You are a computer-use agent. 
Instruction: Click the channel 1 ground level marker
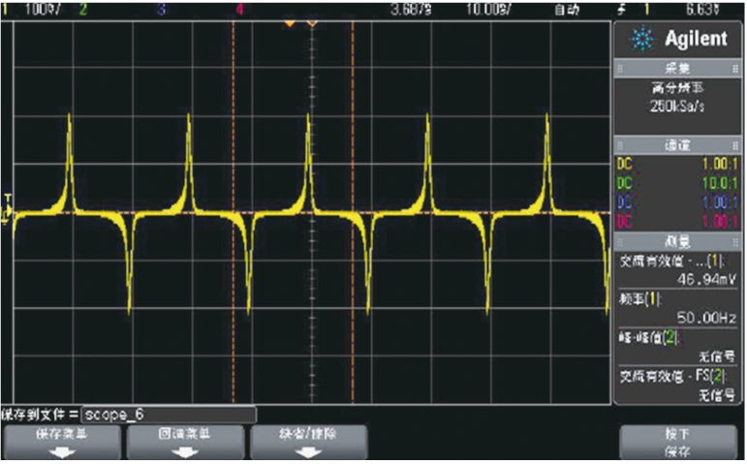tap(6, 213)
